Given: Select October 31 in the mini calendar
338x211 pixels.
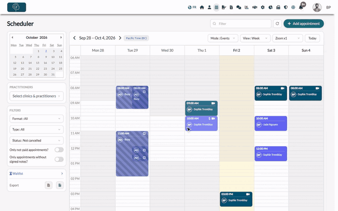Looking at the screenshot, I should point(53,74).
